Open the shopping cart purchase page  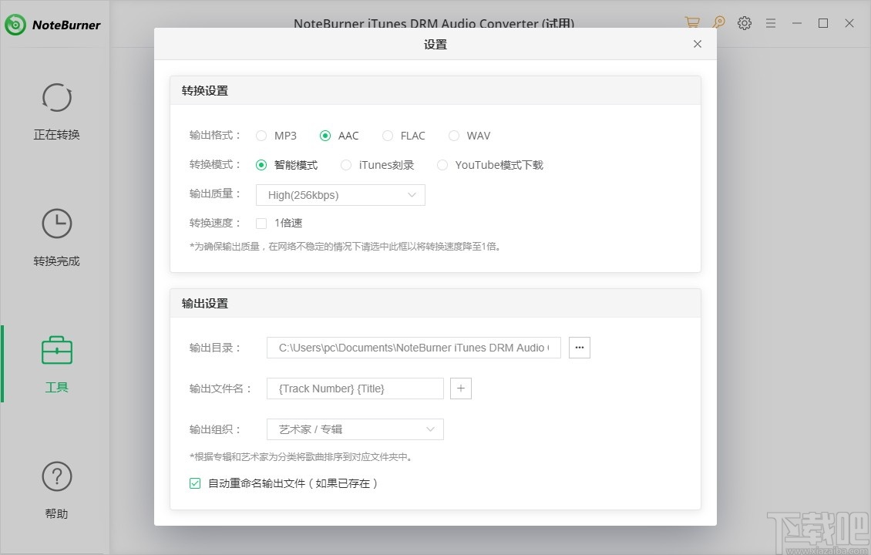click(x=691, y=23)
